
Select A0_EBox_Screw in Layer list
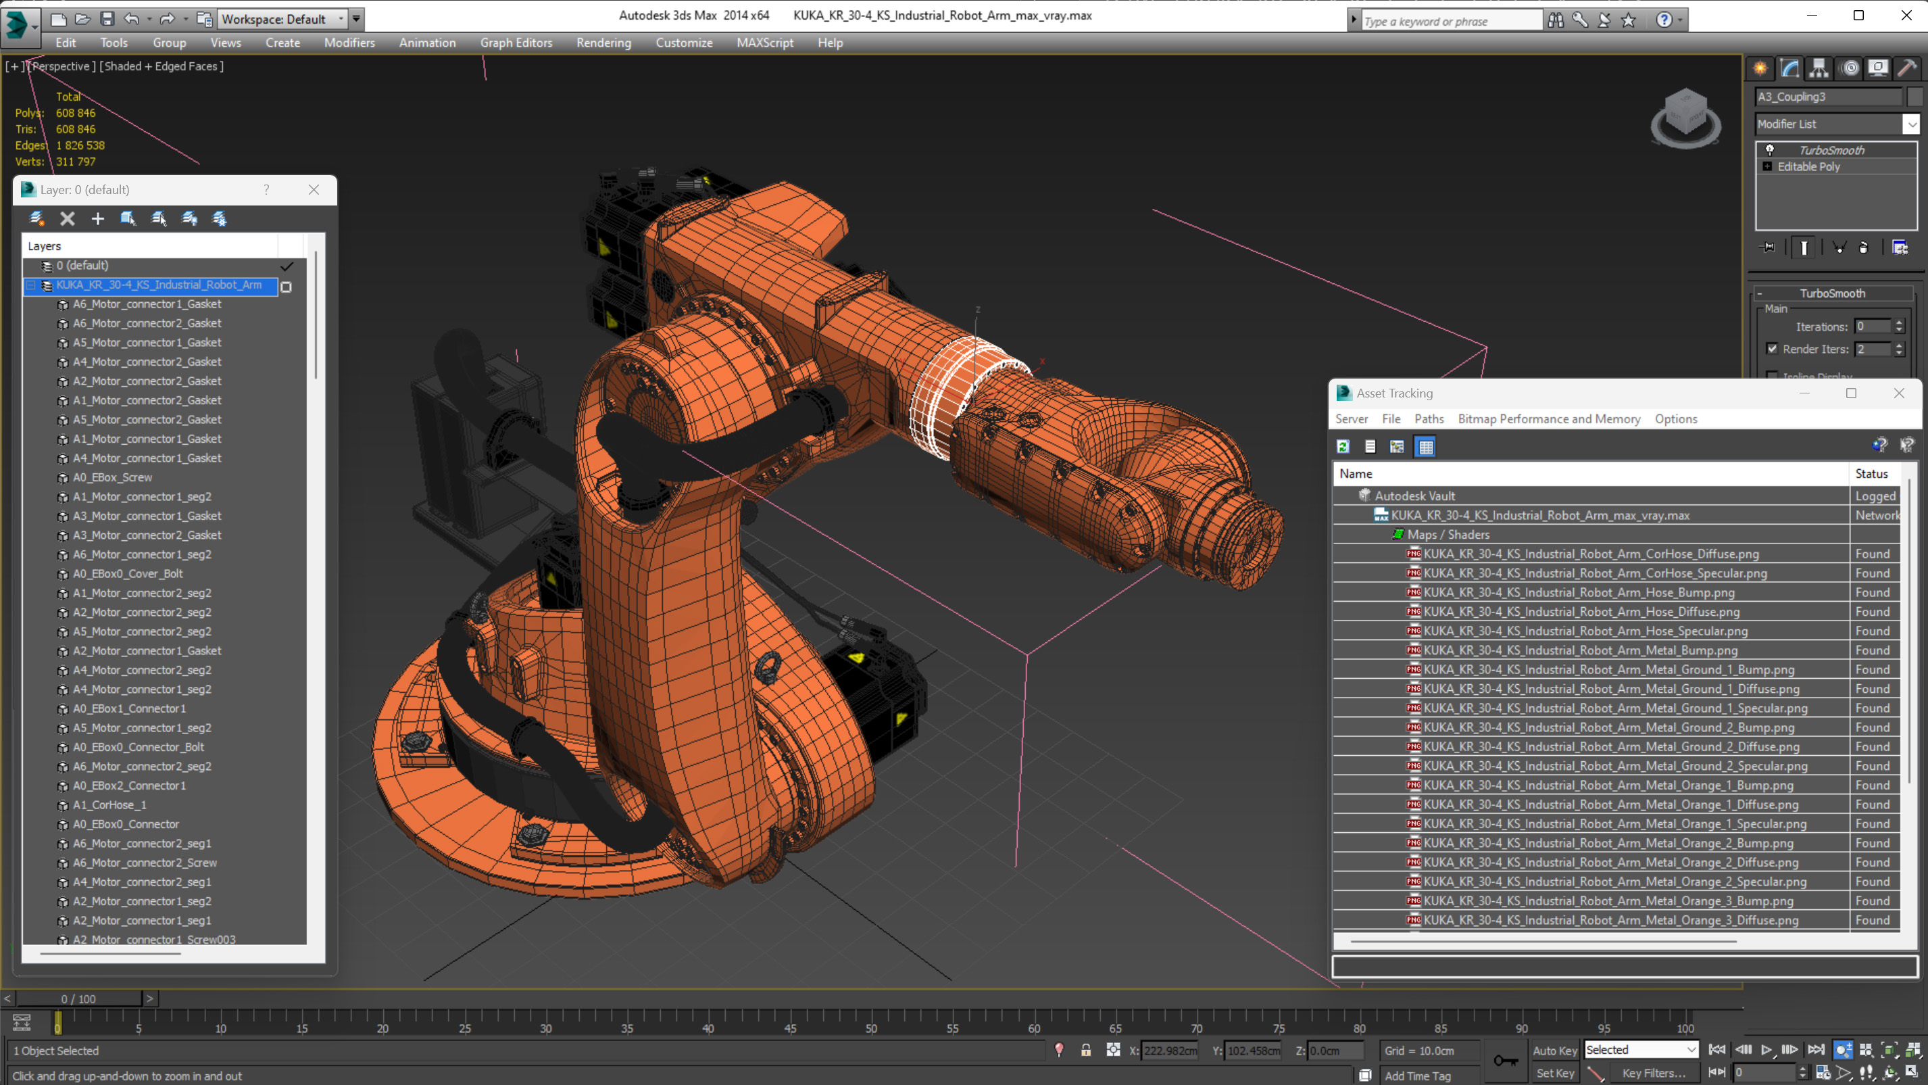(x=112, y=478)
